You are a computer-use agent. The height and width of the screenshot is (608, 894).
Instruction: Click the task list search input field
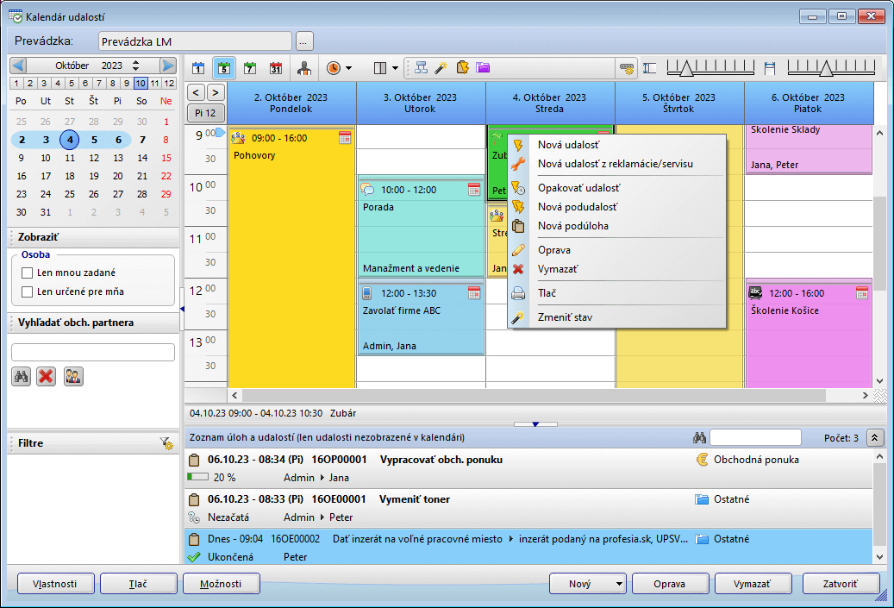tap(755, 438)
